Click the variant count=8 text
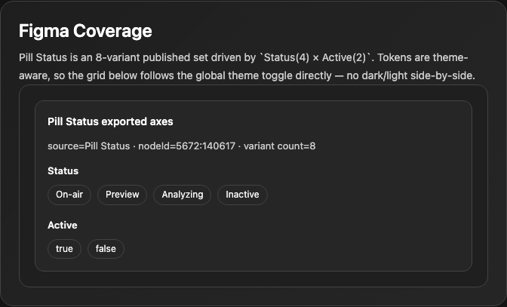This screenshot has width=507, height=307. [x=279, y=146]
